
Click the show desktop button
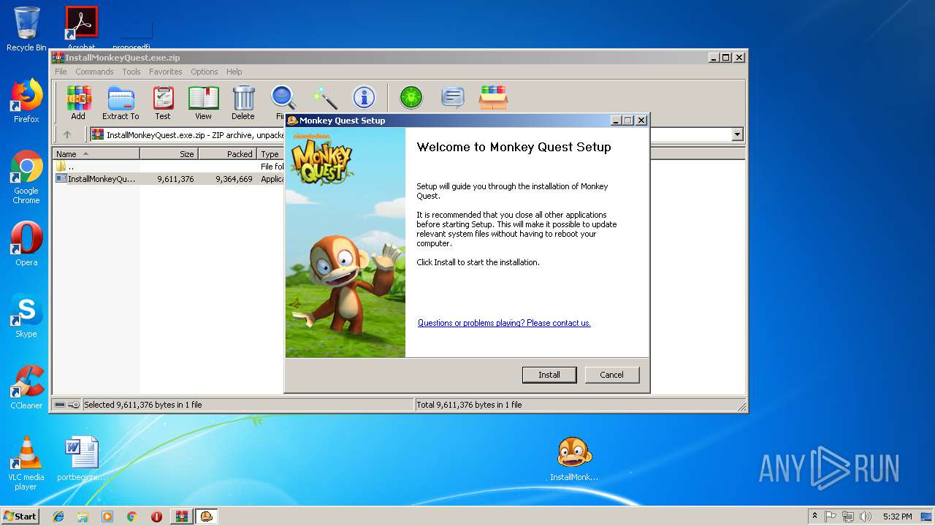tap(927, 517)
